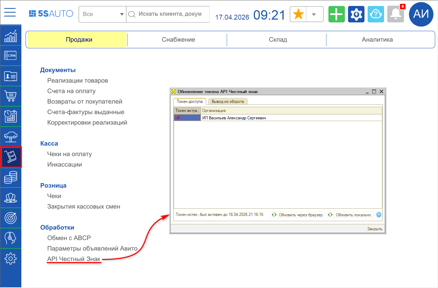The image size is (438, 288).
Task: Click "Обновить через браузер" button
Action: tap(298, 215)
